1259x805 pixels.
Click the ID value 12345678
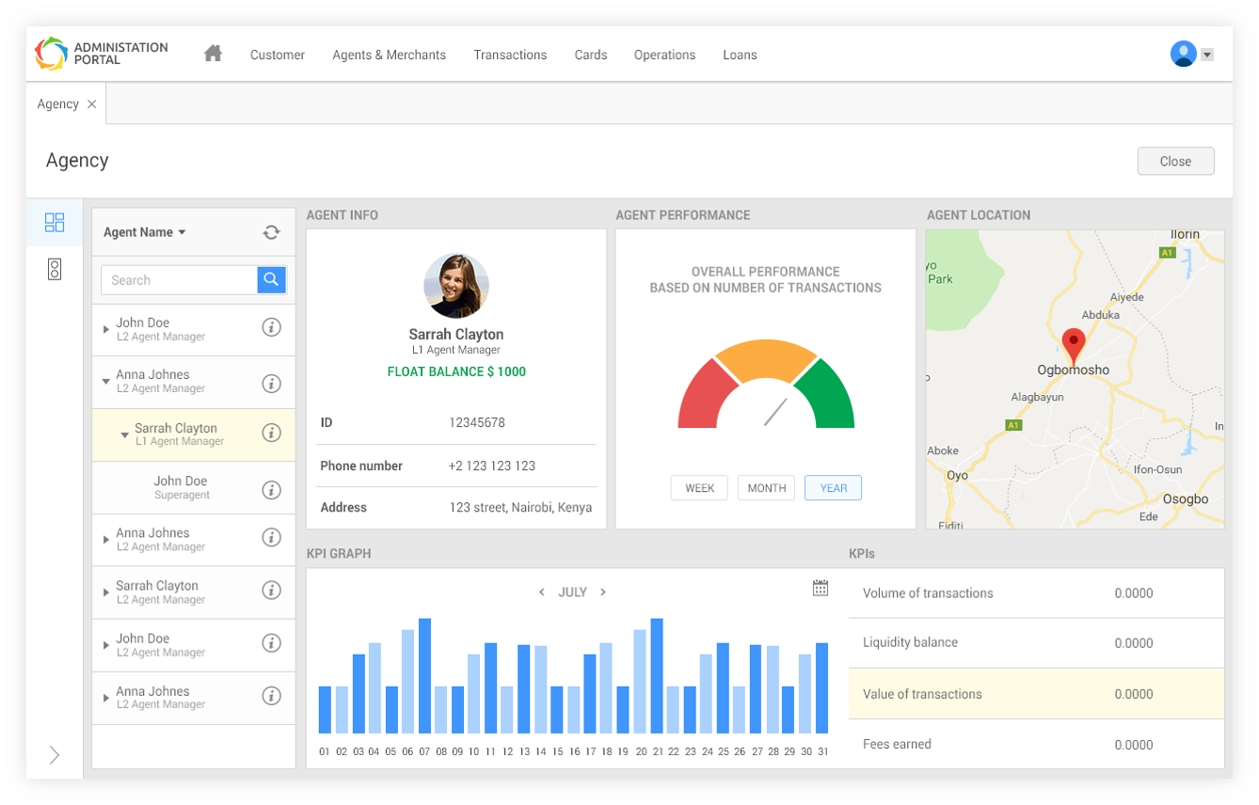(477, 423)
